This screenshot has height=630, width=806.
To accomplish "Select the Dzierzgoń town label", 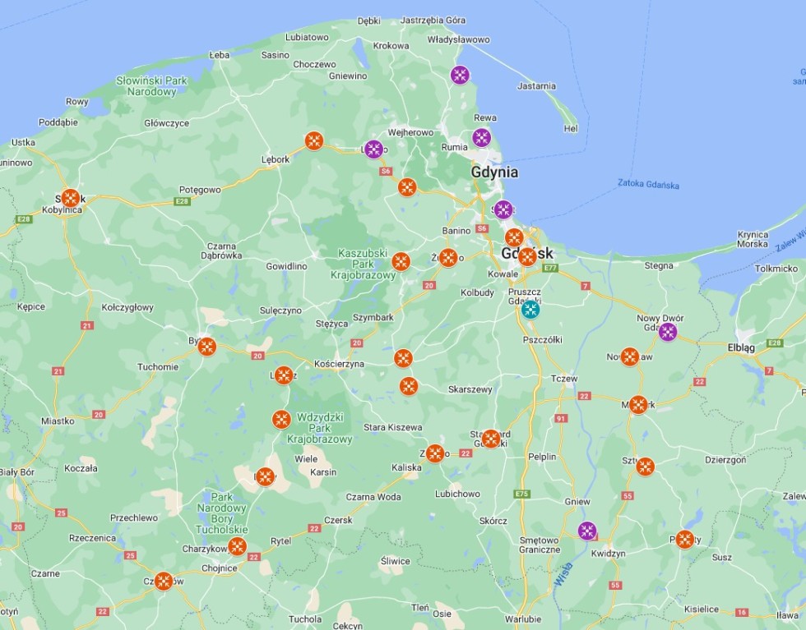I will coord(725,459).
